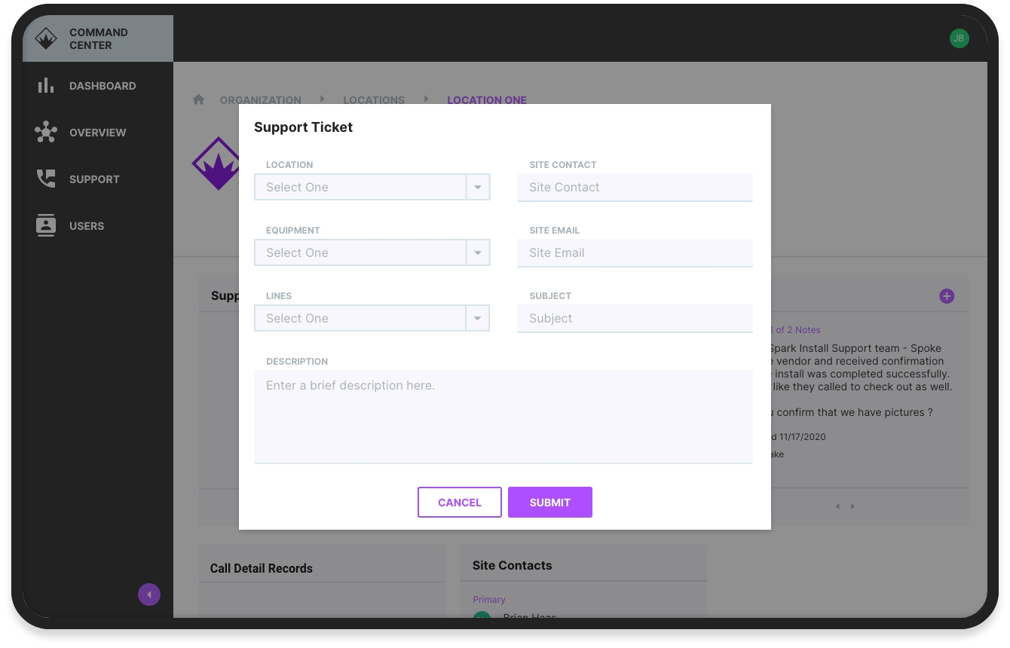Collapse sidebar with purple arrow button
The width and height of the screenshot is (1010, 648).
click(149, 595)
